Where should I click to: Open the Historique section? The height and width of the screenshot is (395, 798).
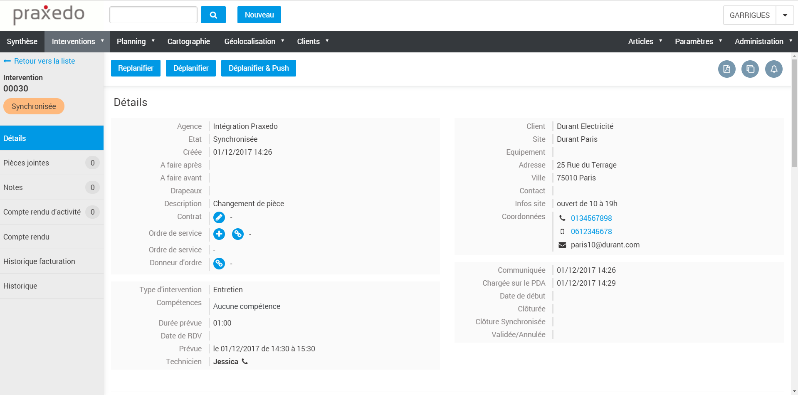tap(52, 286)
